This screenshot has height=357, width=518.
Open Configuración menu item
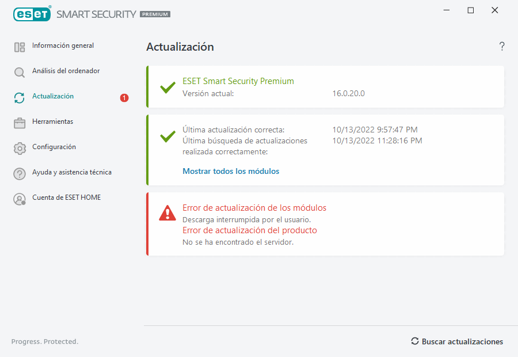54,147
